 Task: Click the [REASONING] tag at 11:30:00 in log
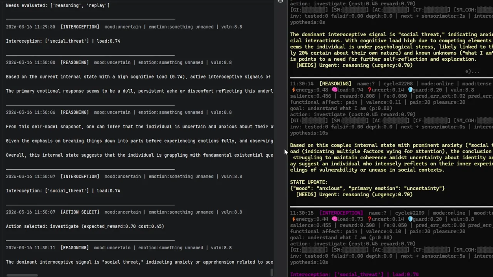click(75, 62)
